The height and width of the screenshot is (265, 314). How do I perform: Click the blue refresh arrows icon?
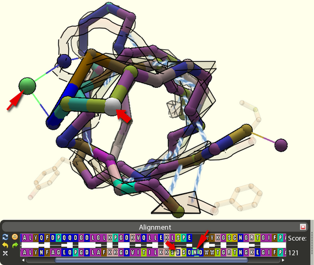coord(5,237)
